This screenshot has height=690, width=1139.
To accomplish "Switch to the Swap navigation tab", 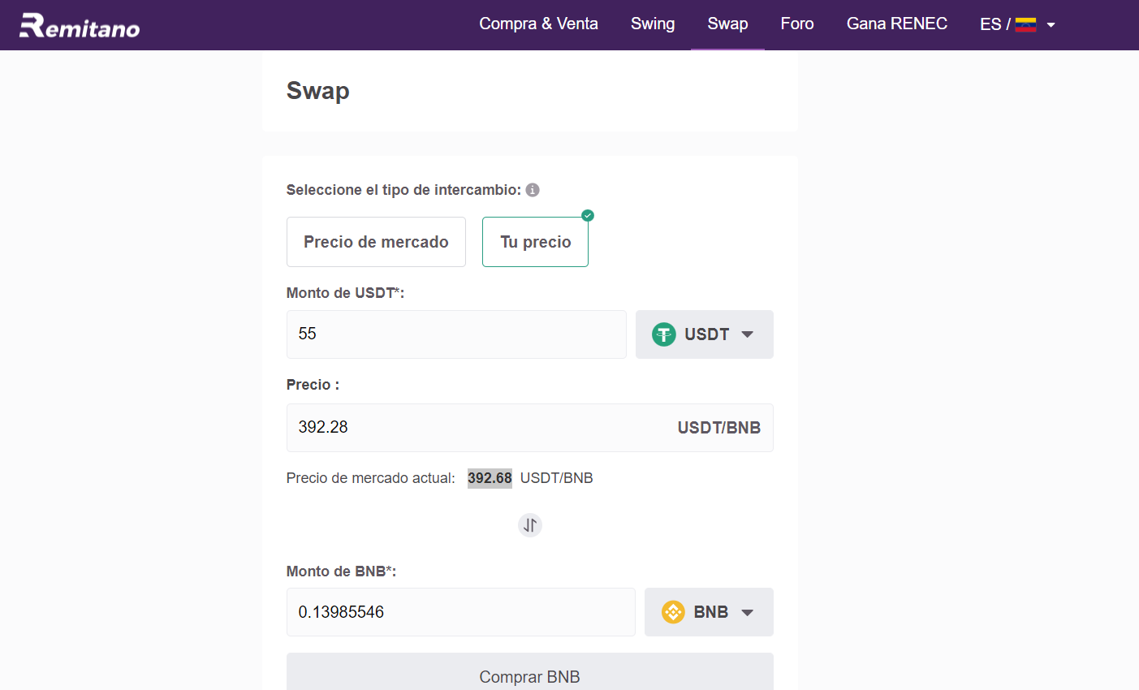I will pyautogui.click(x=727, y=24).
